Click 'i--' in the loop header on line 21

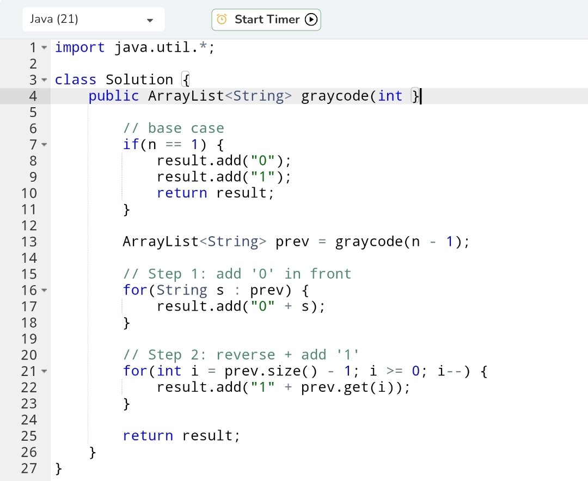pos(450,371)
